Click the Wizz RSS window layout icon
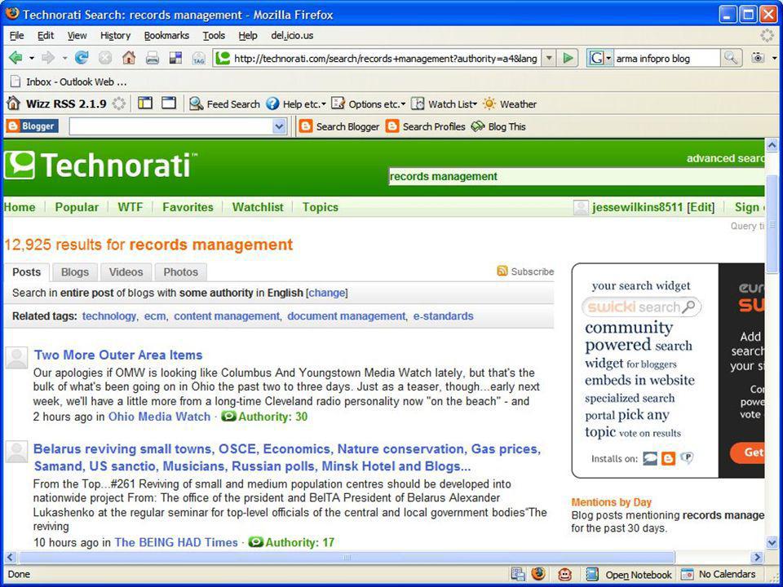 (169, 104)
